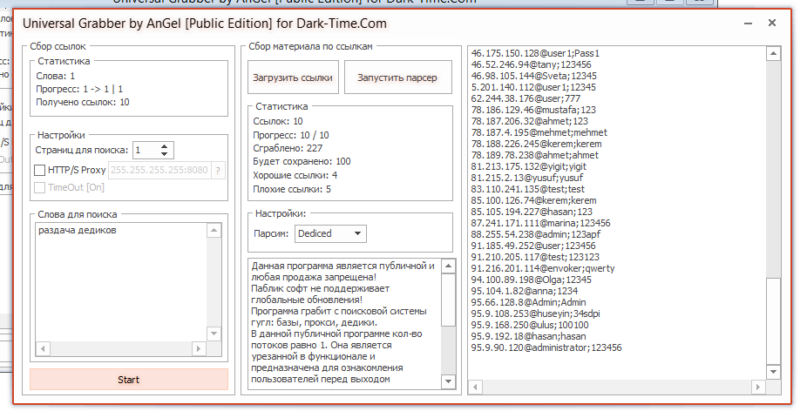Click the Прогресс: 10 / 10 line
The width and height of the screenshot is (807, 418).
pyautogui.click(x=291, y=135)
